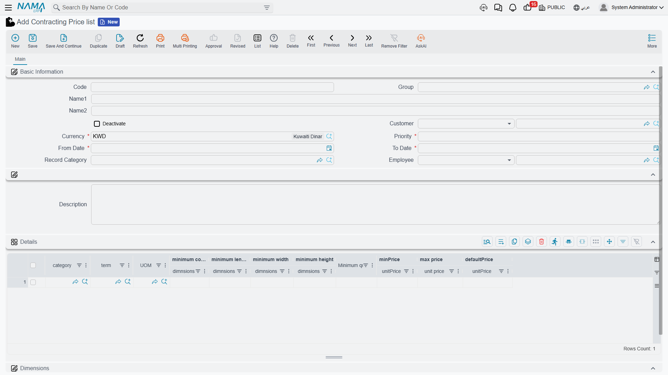The width and height of the screenshot is (668, 375).
Task: Click the page vertical scrollbar
Action: [660, 200]
